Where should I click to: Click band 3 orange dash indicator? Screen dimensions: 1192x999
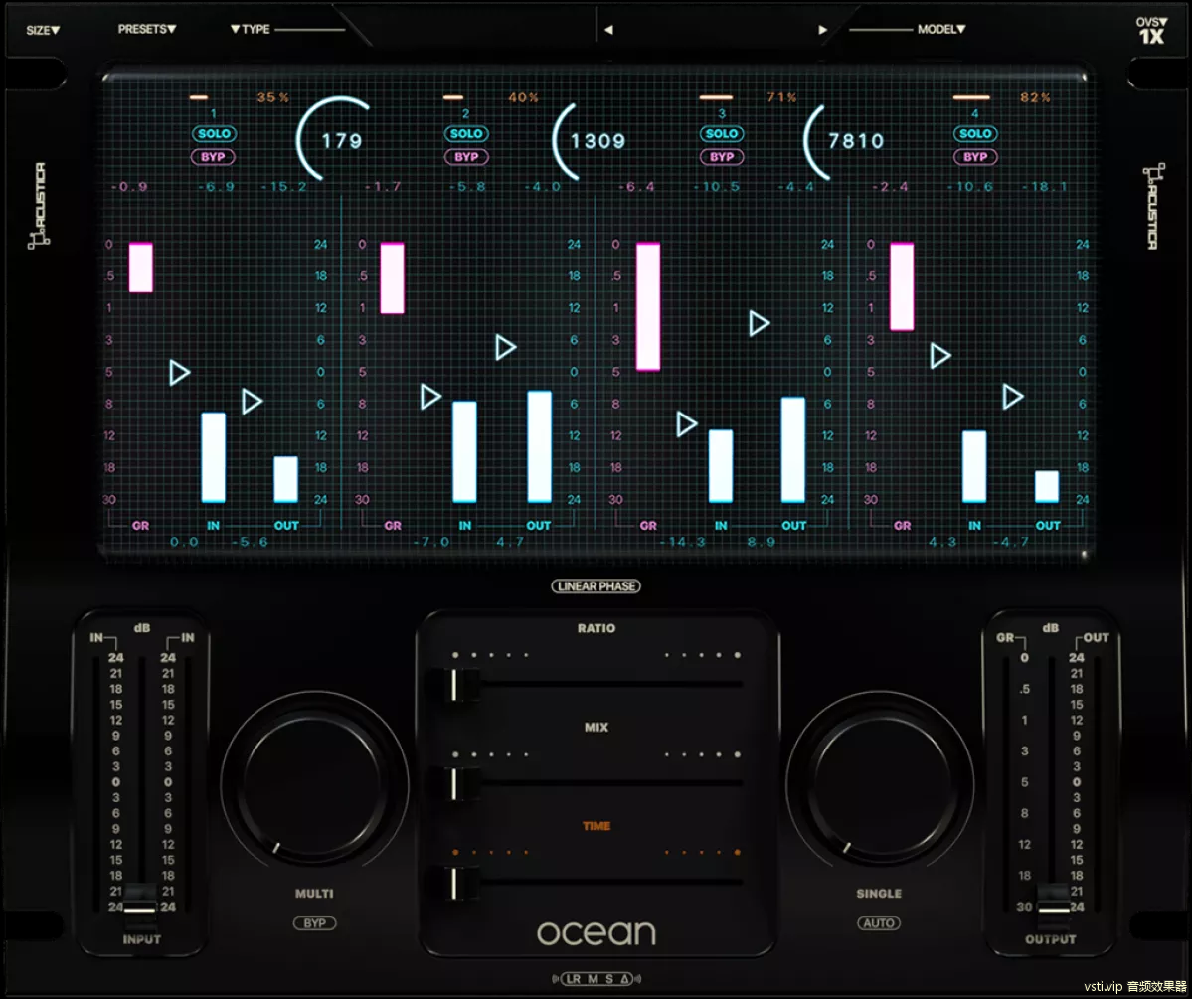[716, 97]
